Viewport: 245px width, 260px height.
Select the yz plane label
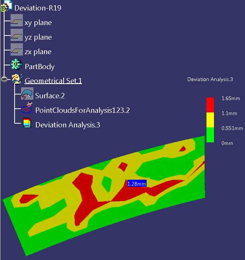pyautogui.click(x=38, y=37)
